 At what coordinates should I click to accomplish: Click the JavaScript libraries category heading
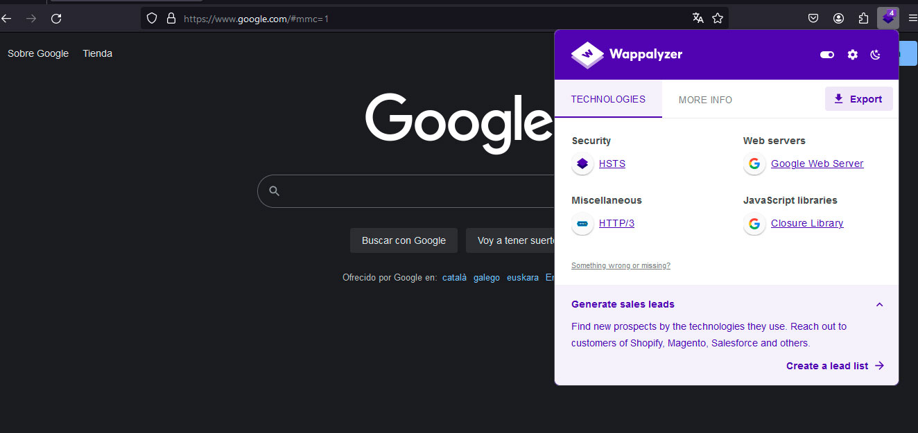[x=790, y=200]
